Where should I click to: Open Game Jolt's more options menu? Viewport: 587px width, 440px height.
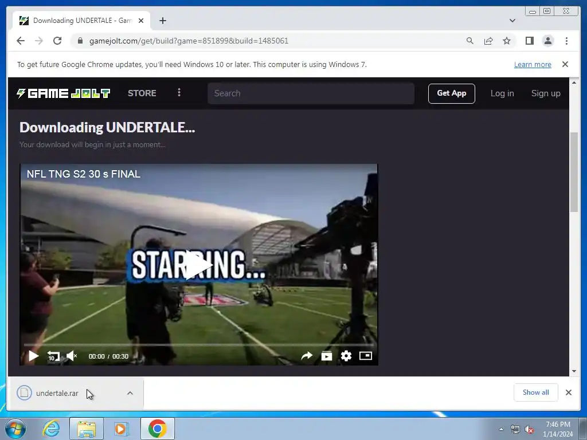pyautogui.click(x=179, y=92)
